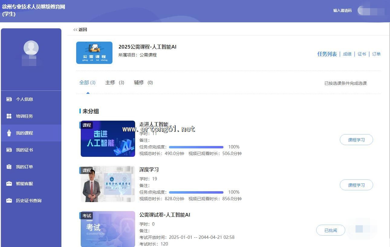This screenshot has width=390, height=247.
Task: Click 课程学习 button for 深度学习
Action: (x=356, y=185)
